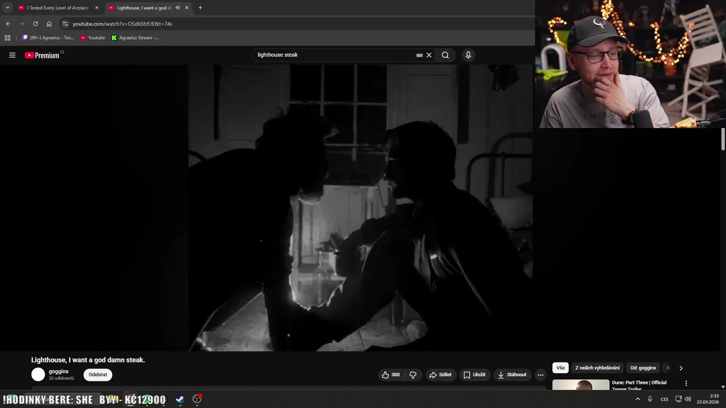Click the Dune: Part Three thumbnail
This screenshot has width=726, height=408.
pos(581,385)
